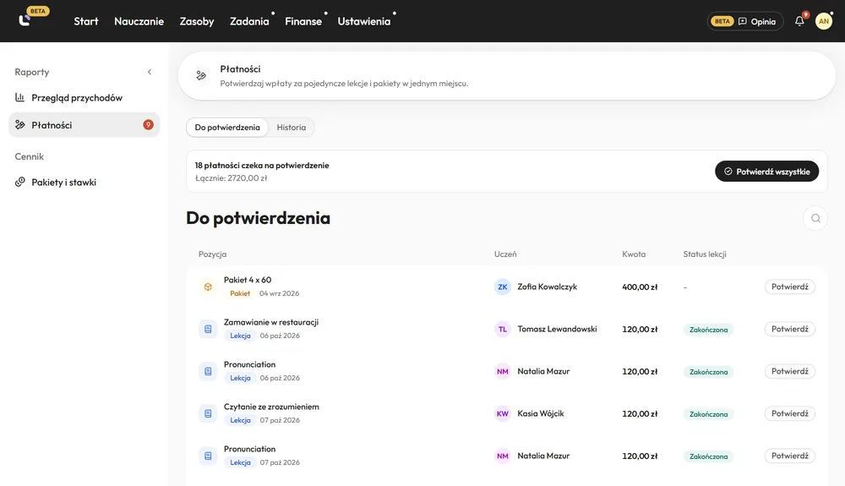Open Przegląd przychodów in the sidebar
845x486 pixels.
pyautogui.click(x=84, y=97)
